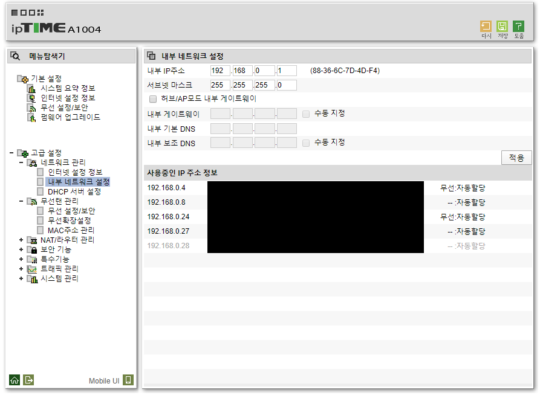Click the page icon beside MAC주소 관리

[41, 230]
